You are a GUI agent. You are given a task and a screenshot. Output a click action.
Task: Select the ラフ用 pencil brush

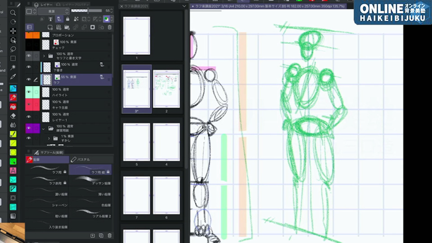pos(47,170)
